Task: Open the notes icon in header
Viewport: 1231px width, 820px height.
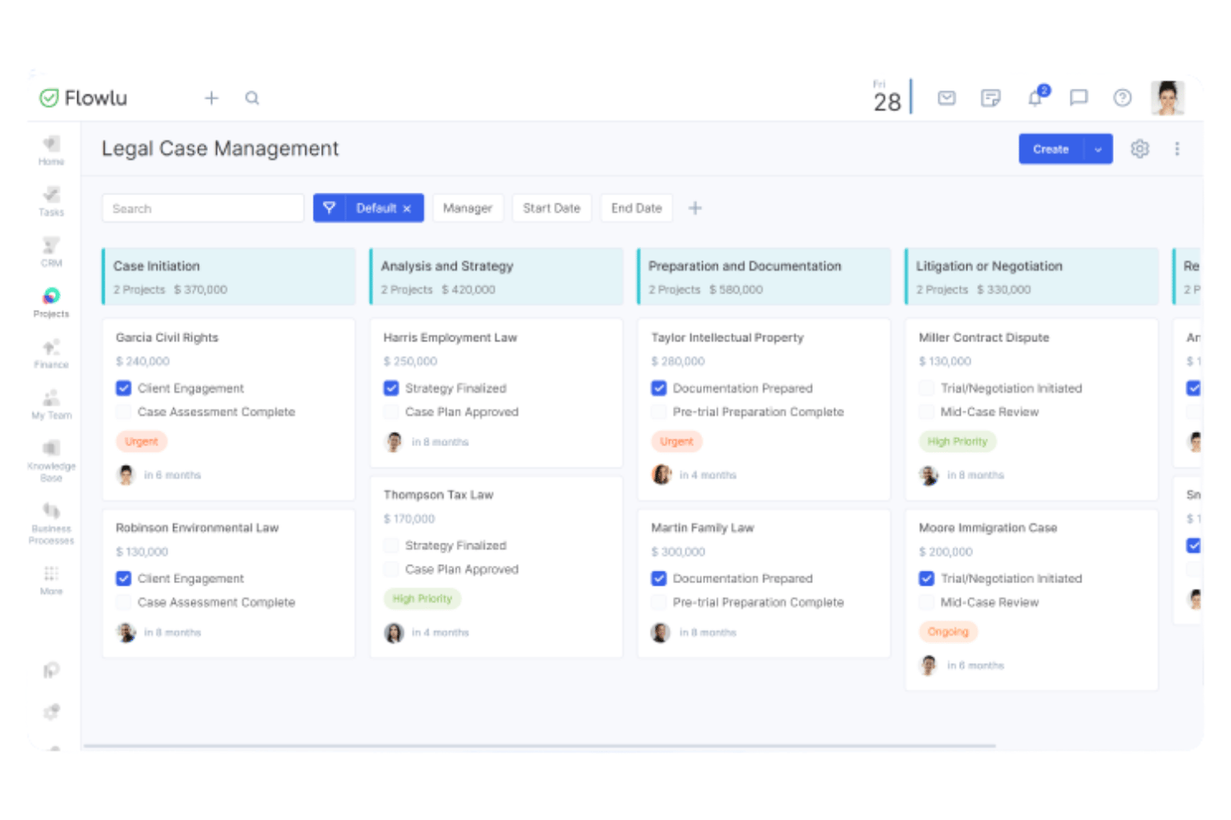Action: point(991,98)
